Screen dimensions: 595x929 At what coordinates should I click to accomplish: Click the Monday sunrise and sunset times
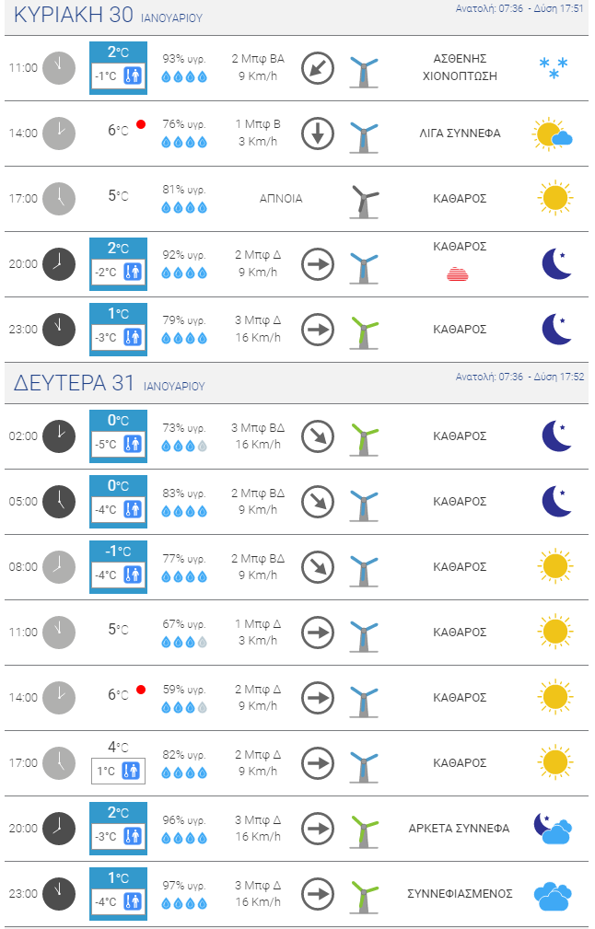(519, 377)
